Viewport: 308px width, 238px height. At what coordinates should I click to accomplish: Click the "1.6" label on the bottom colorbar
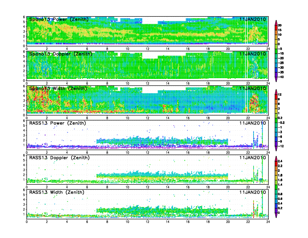coord(280,180)
